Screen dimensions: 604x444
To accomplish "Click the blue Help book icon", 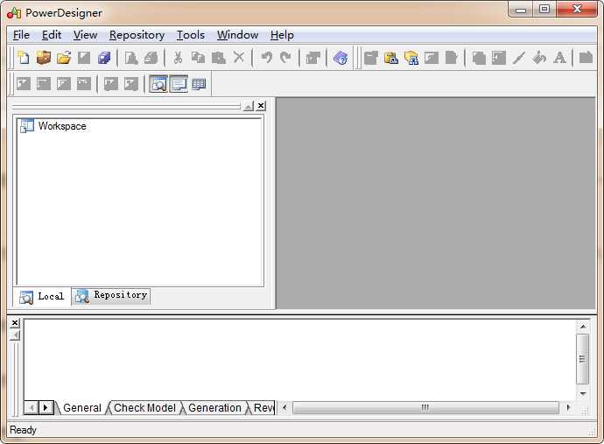I will [x=341, y=58].
